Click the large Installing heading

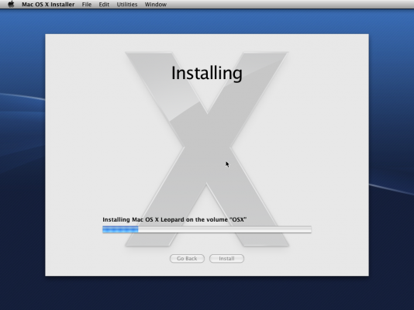click(207, 73)
